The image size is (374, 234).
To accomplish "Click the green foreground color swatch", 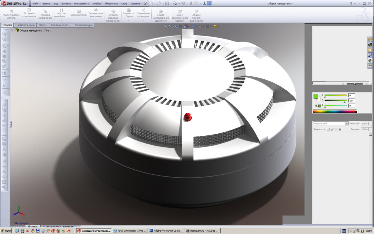I will [316, 96].
